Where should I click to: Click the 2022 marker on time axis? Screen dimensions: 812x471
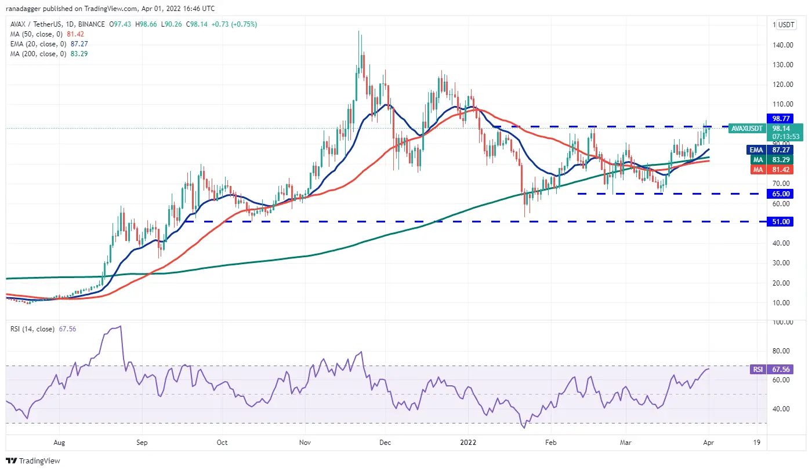pyautogui.click(x=467, y=443)
